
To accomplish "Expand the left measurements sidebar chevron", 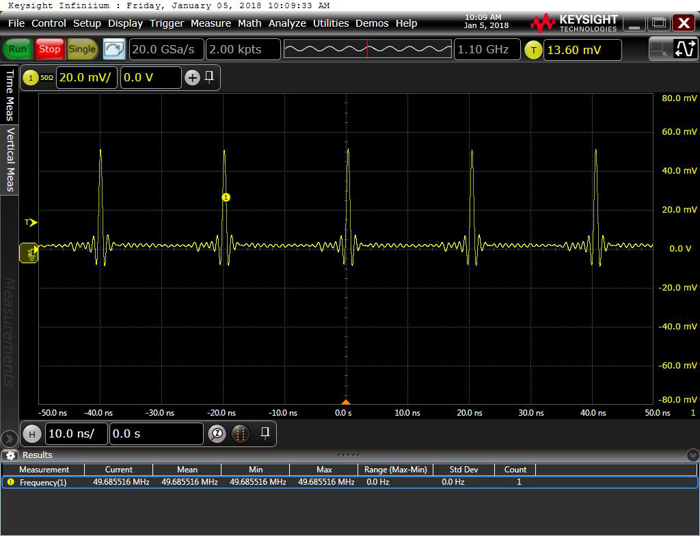I will (x=9, y=438).
